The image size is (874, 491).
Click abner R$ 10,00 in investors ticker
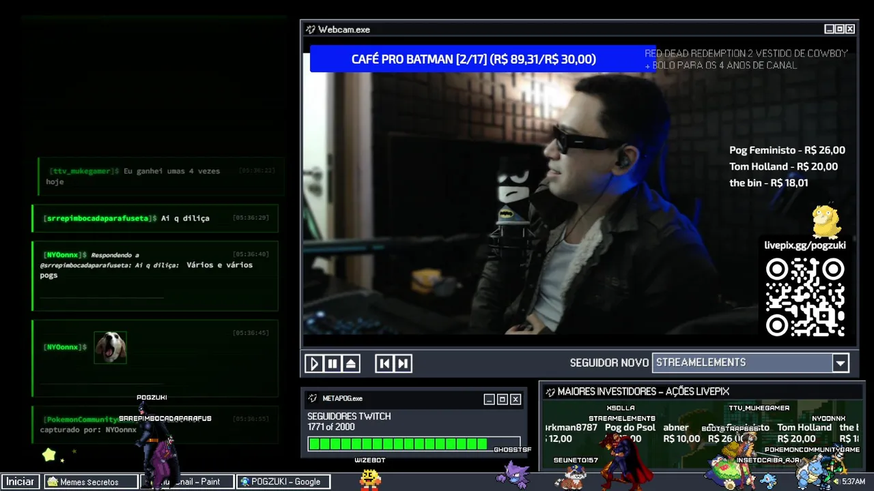681,433
